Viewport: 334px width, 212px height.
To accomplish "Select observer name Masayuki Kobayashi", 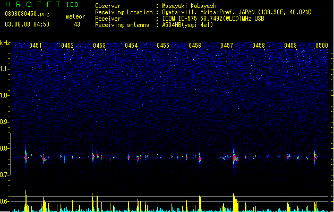I will [191, 6].
